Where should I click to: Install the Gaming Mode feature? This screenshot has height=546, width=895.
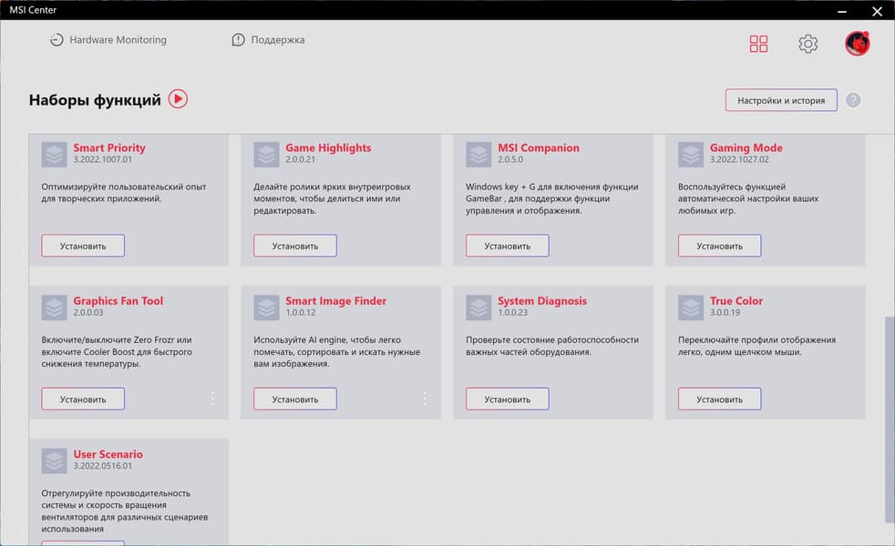(719, 246)
